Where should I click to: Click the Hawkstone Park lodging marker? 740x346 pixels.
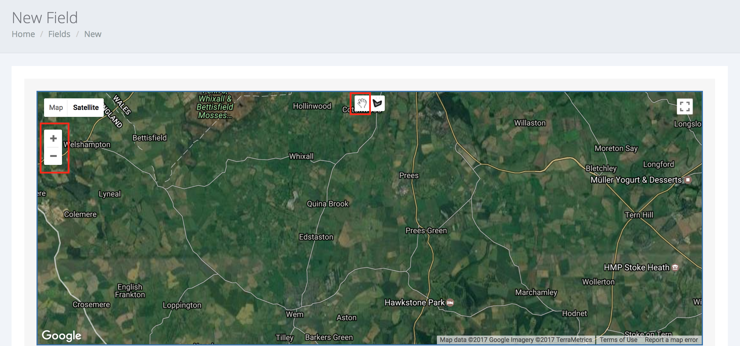(x=450, y=303)
